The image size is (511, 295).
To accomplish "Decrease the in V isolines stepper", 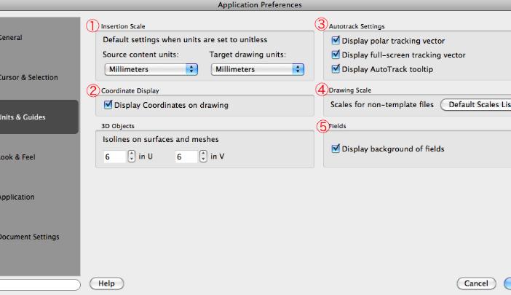I will click(203, 159).
